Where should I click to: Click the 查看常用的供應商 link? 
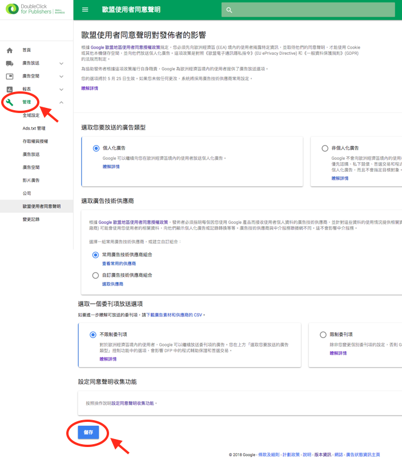(x=119, y=264)
